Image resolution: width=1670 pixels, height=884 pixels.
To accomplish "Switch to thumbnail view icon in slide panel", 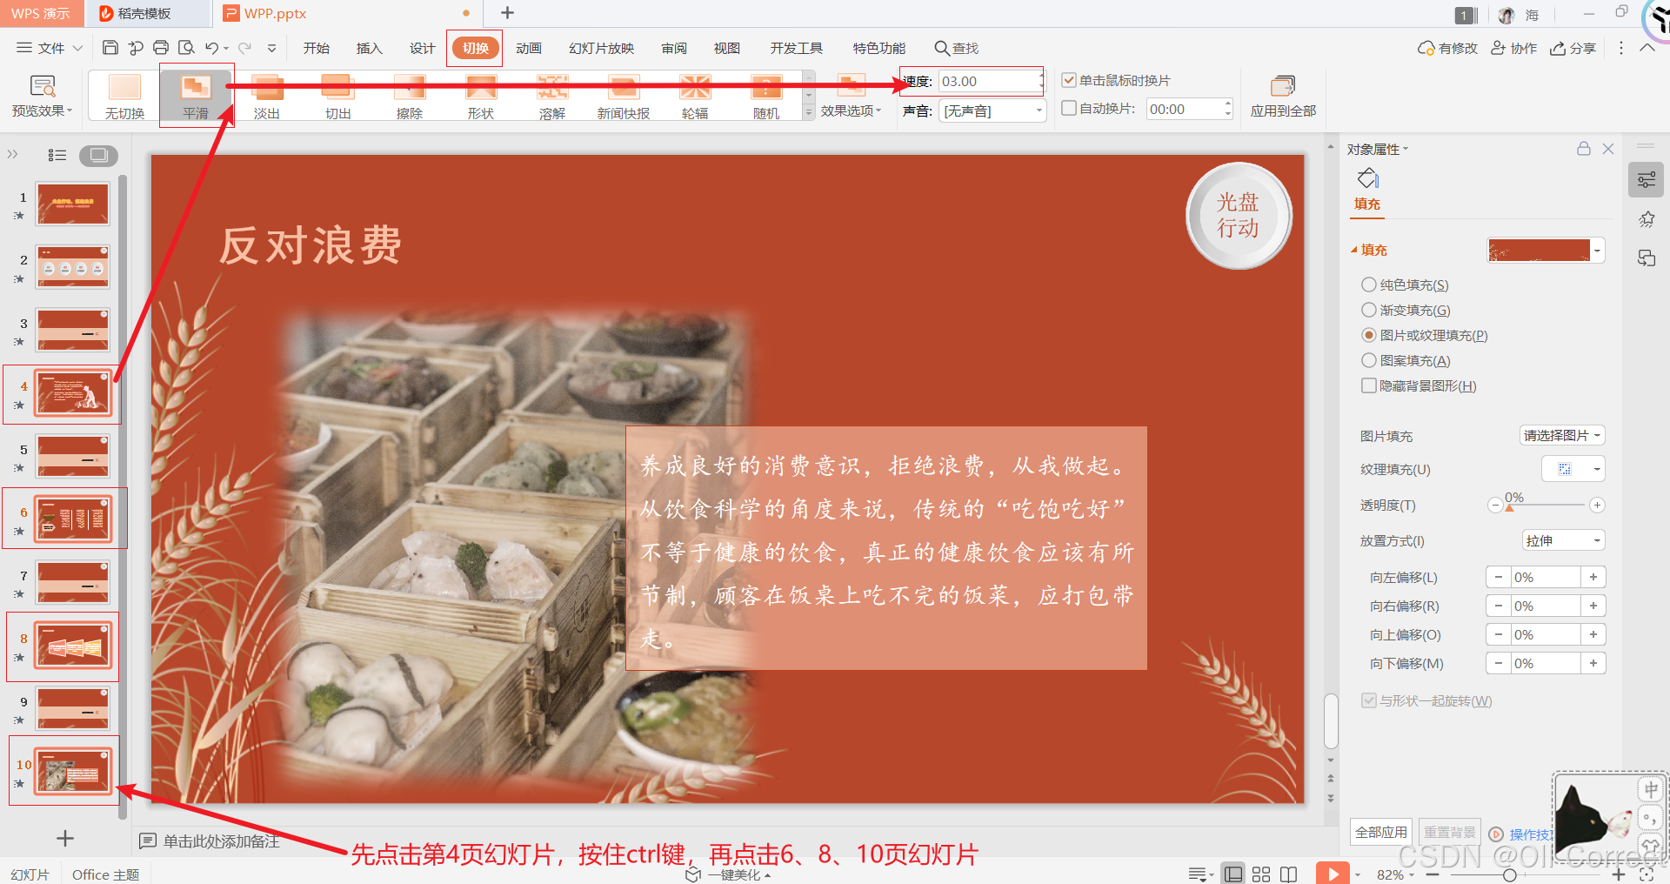I will coord(98,155).
